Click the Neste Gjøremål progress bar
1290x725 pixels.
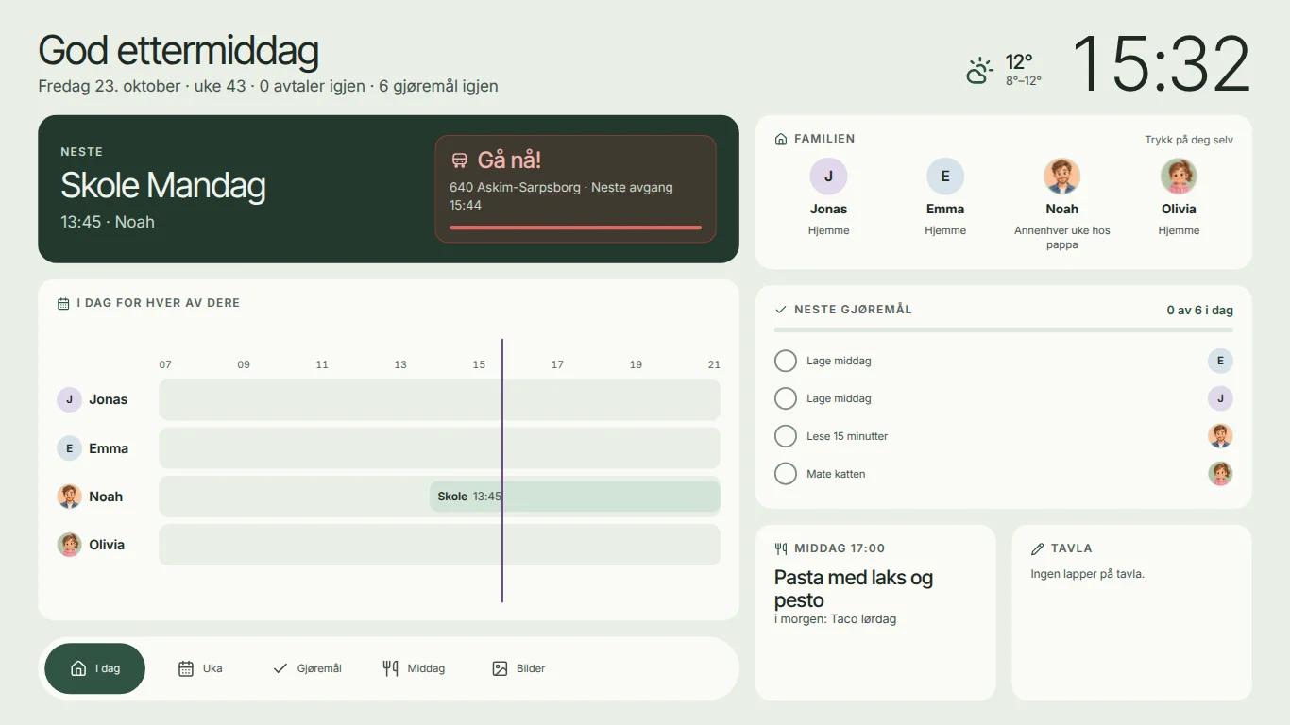1004,330
